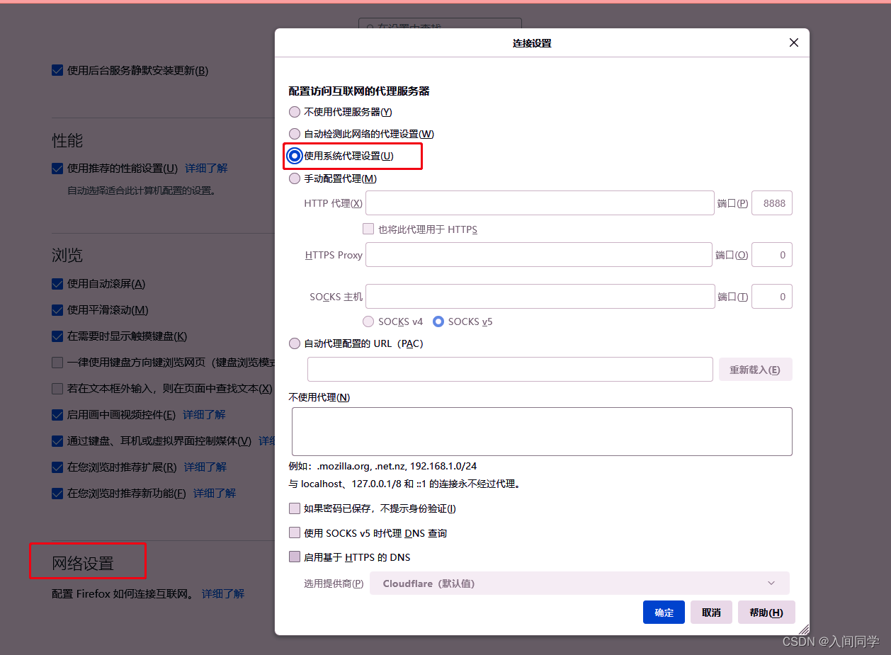Click the HTTPS Proxy address field

[539, 255]
